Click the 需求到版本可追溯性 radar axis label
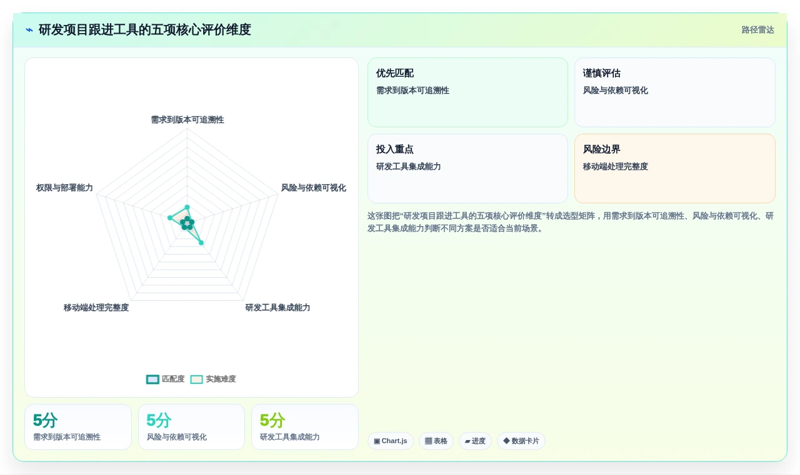800x475 pixels. (x=187, y=120)
